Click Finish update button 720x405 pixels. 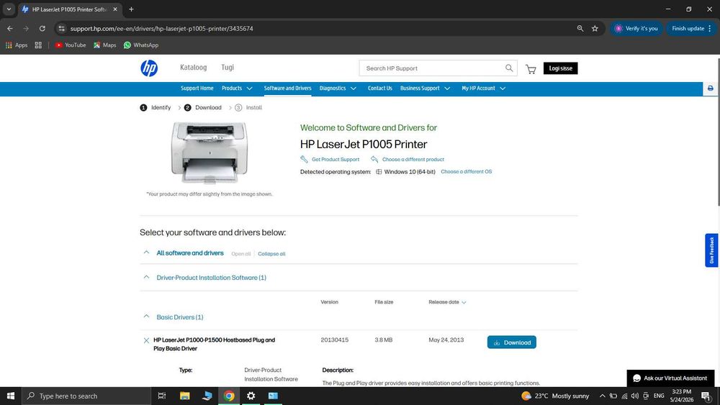691,29
